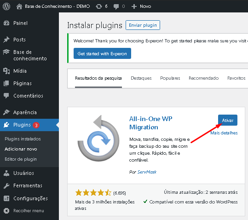
Task: Click the WordPress logo icon
Action: (x=6, y=6)
